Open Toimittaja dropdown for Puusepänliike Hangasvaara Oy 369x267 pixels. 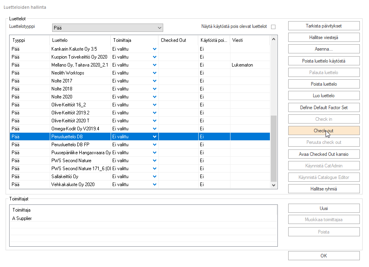click(154, 153)
